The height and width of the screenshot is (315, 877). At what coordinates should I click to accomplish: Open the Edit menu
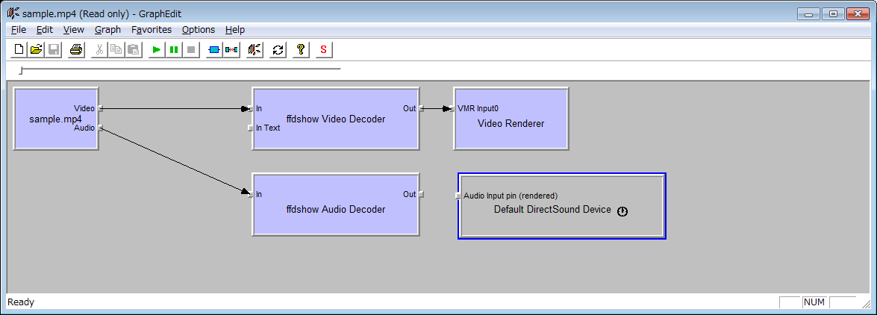tap(45, 30)
